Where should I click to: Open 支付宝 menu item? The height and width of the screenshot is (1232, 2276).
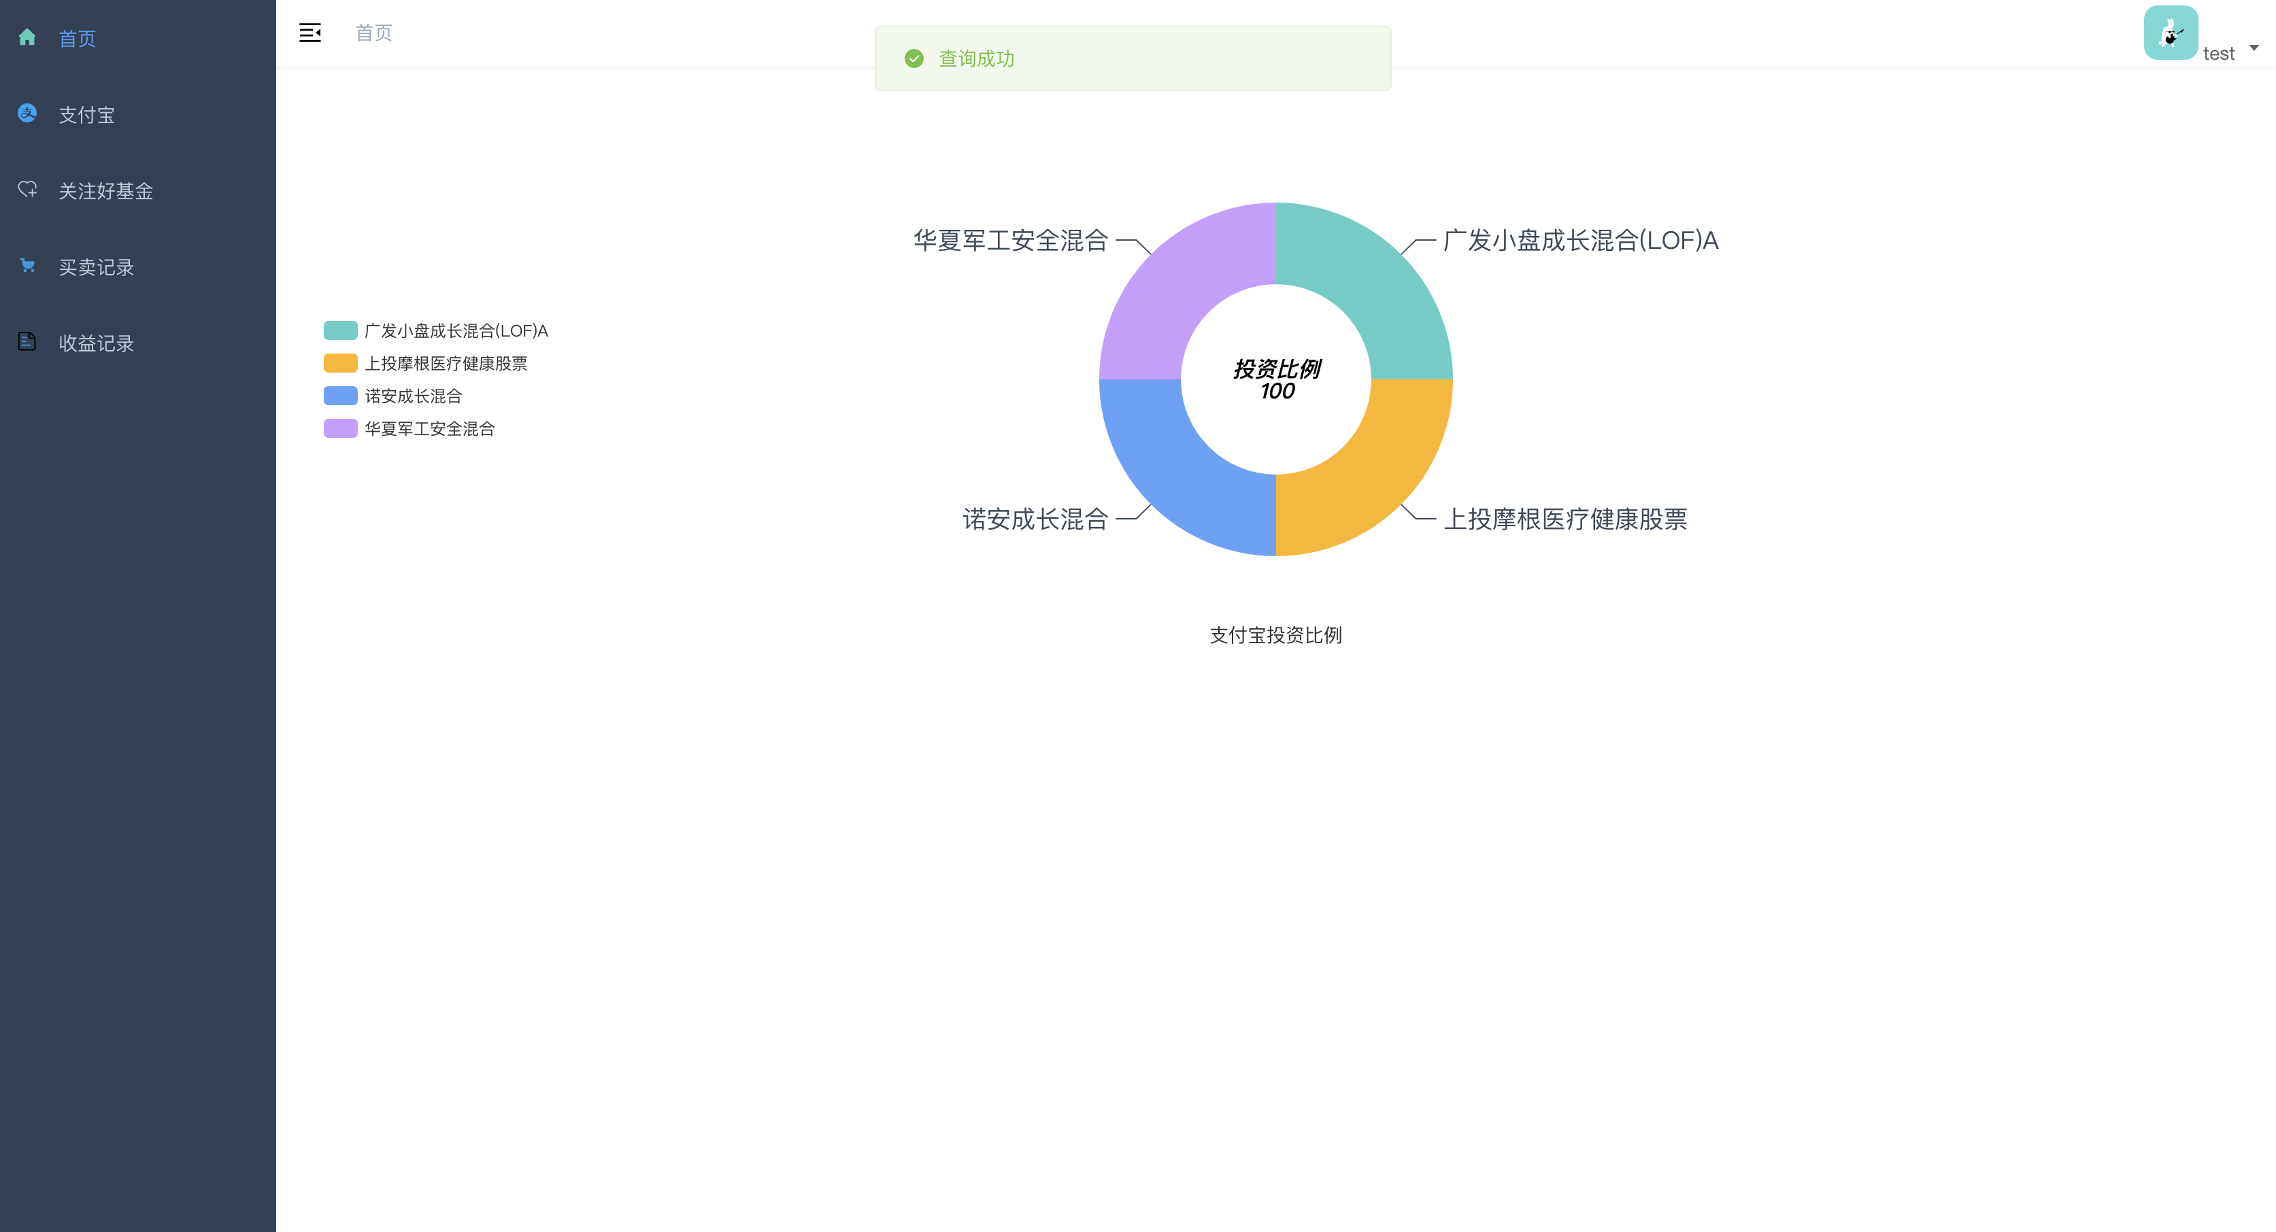pyautogui.click(x=138, y=114)
